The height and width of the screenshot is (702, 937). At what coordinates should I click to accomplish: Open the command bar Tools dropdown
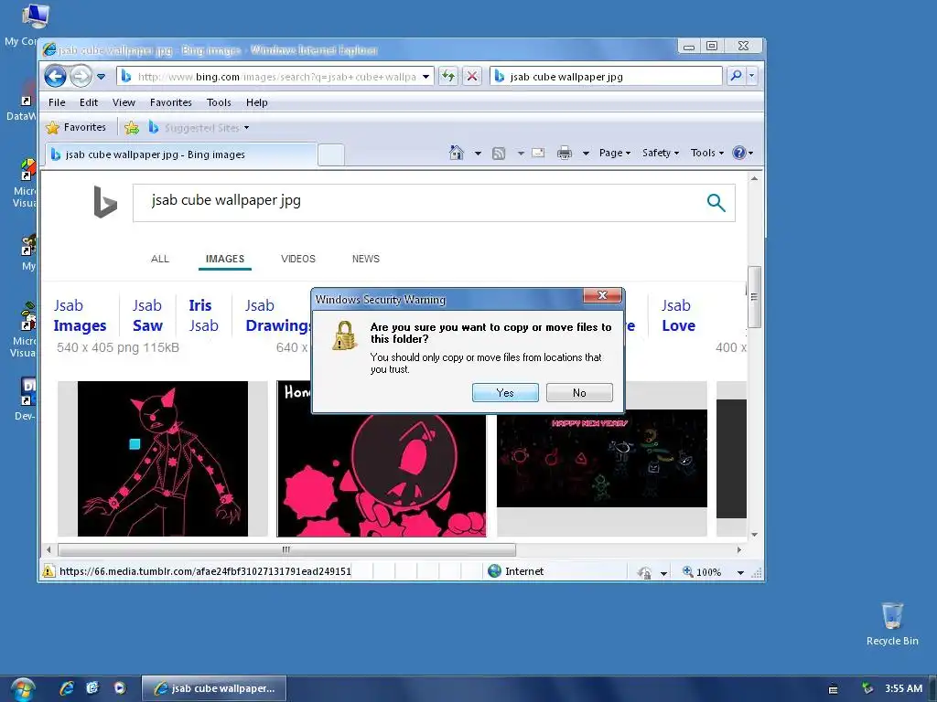click(x=707, y=153)
